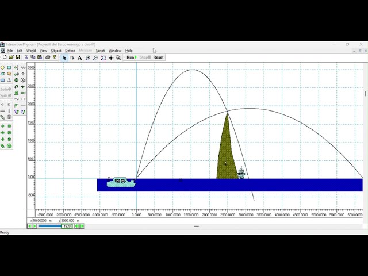Select the yellow Circle body tool
Viewport: 368px width, 276px height.
coord(2,68)
